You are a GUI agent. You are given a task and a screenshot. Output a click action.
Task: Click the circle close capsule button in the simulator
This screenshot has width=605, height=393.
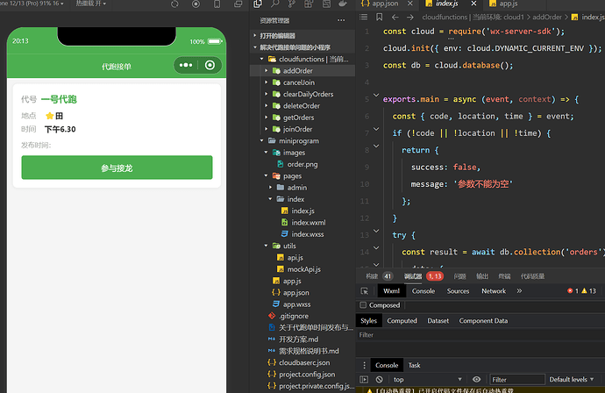click(210, 65)
